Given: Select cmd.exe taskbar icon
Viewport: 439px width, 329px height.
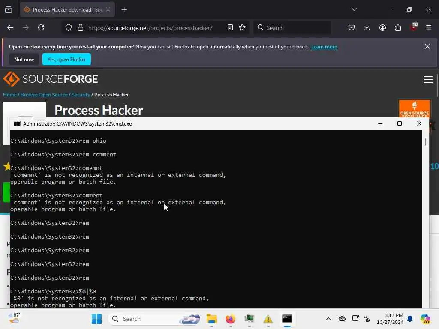Looking at the screenshot, I should tap(287, 319).
